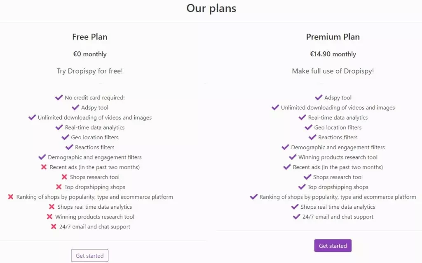Click Get started under the Premium Plan
The height and width of the screenshot is (263, 422).
(333, 245)
